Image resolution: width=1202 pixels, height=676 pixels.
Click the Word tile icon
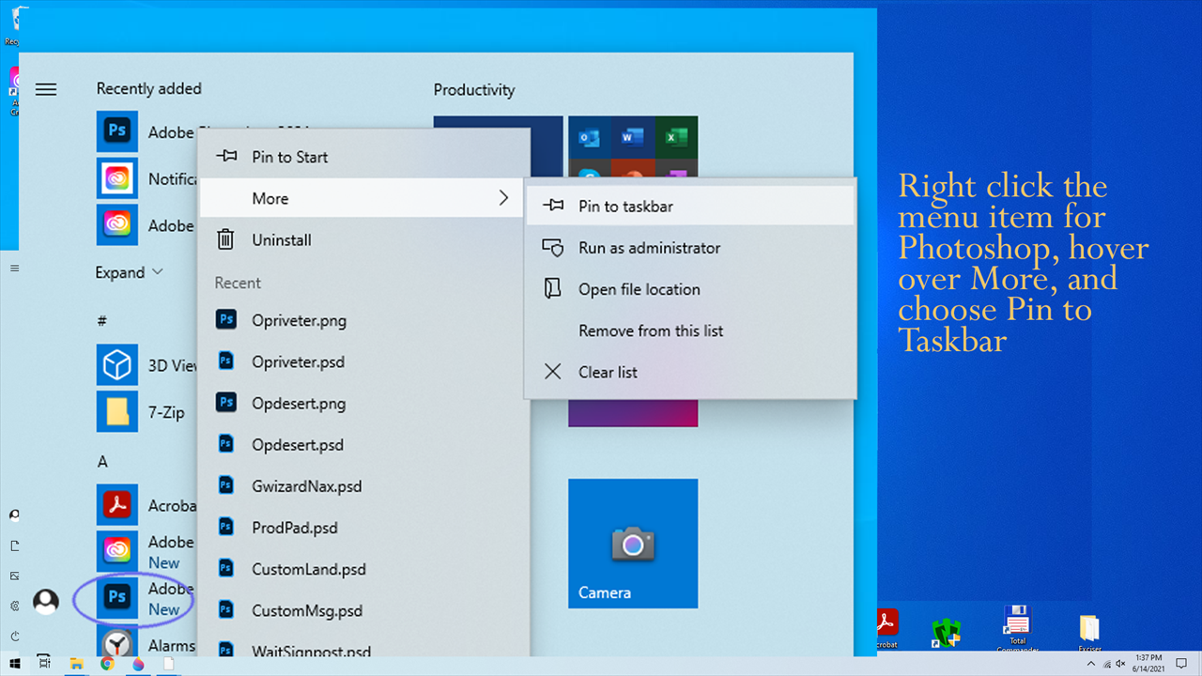(633, 138)
